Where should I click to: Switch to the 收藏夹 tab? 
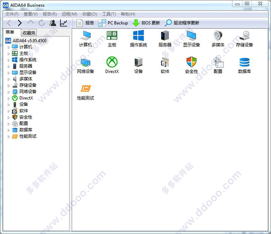(29, 33)
